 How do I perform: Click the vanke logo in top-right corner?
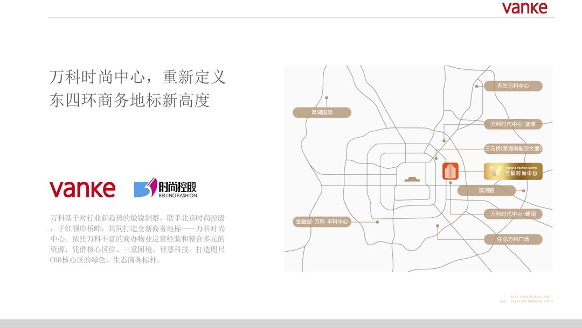tap(525, 8)
